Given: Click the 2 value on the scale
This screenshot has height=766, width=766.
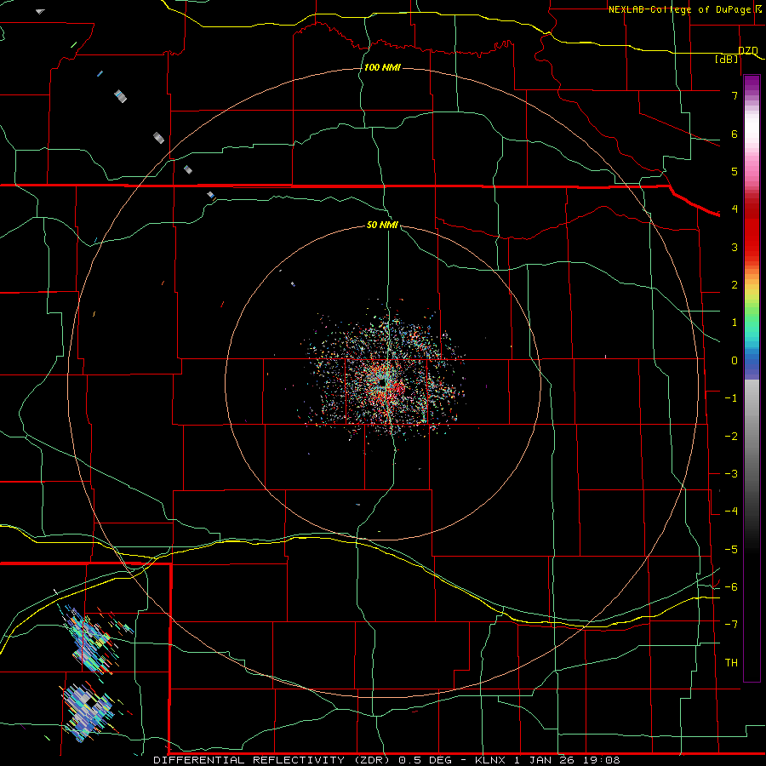Looking at the screenshot, I should tap(735, 285).
